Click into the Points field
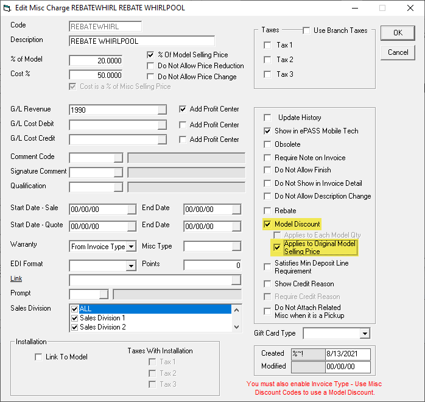Screen dimensions: 425x402 (x=212, y=266)
